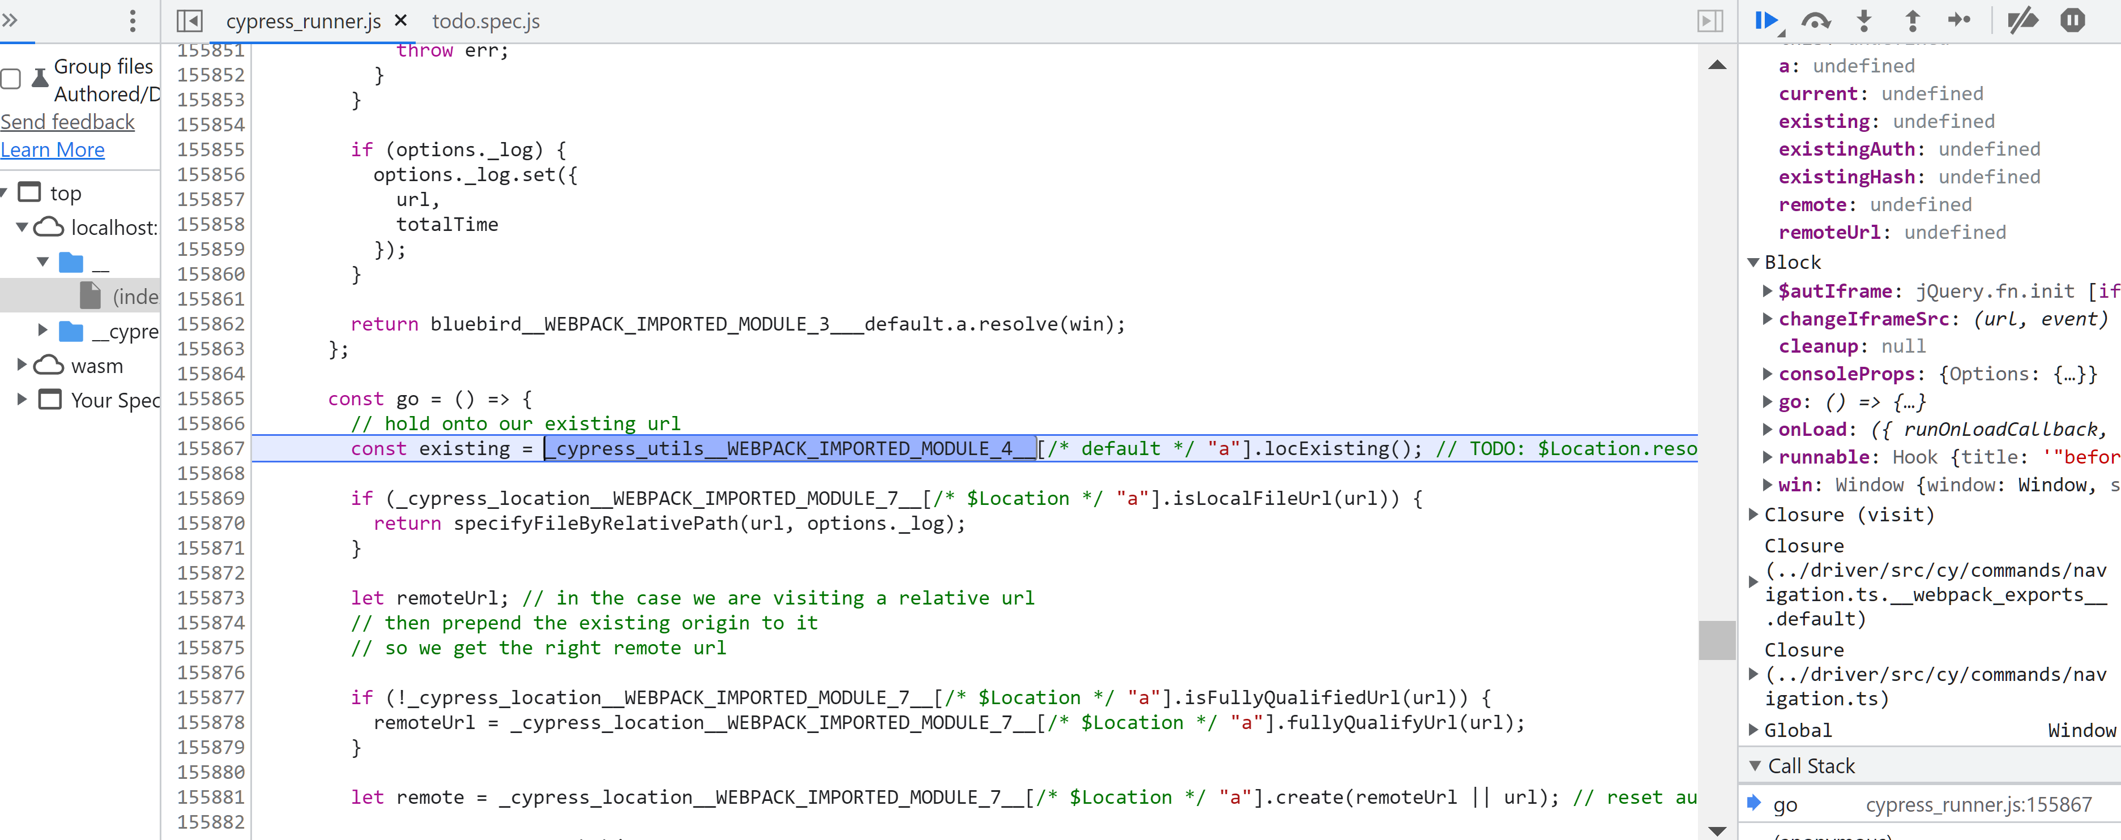Screen dimensions: 2121x840
Task: Toggle pause on exceptions
Action: [2072, 20]
